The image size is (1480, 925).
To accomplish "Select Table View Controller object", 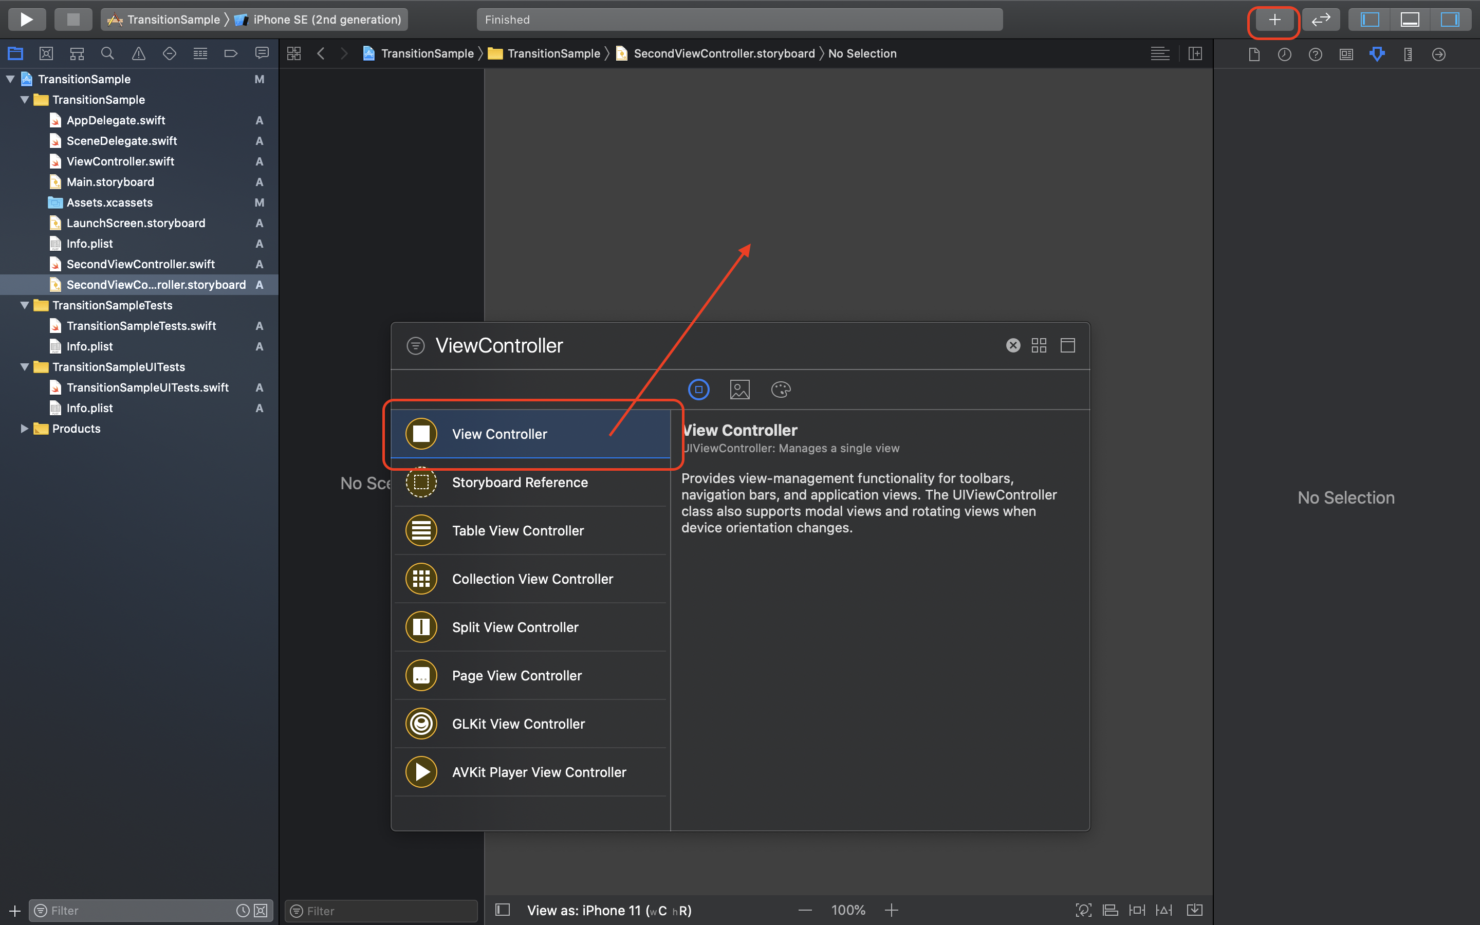I will pos(531,530).
